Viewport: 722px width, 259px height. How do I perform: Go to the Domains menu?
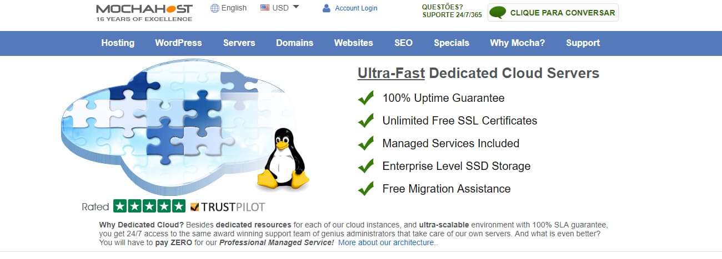point(294,43)
